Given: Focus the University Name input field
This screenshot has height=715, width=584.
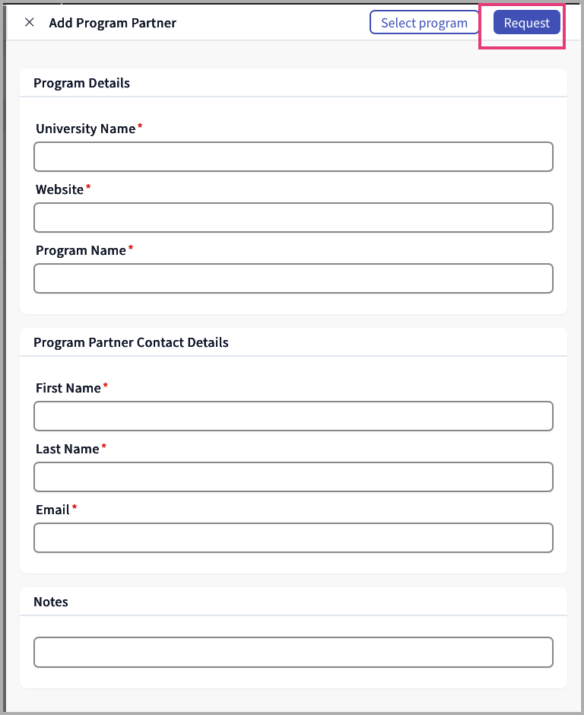Looking at the screenshot, I should (293, 157).
